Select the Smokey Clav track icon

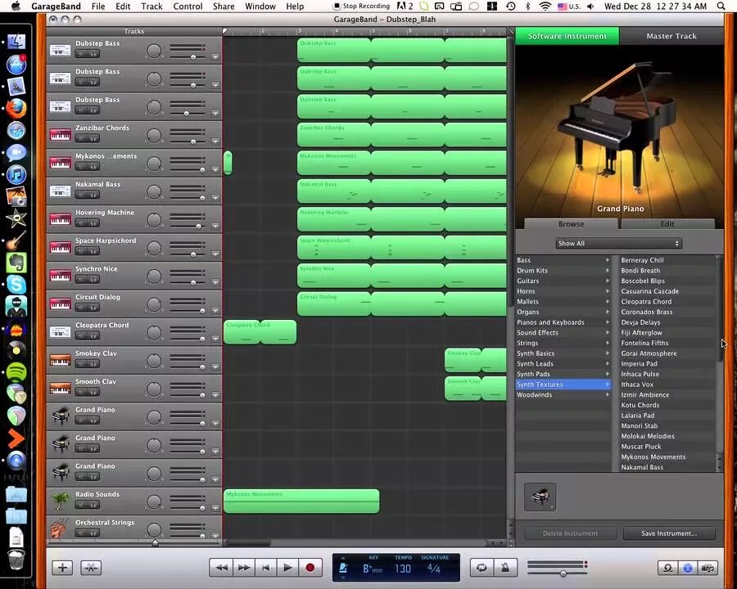pos(60,360)
